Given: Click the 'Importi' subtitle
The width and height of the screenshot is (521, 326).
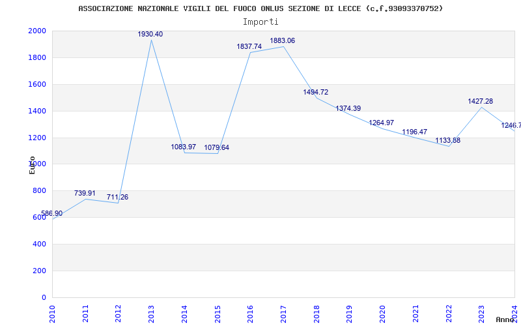Looking at the screenshot, I should pyautogui.click(x=260, y=22).
